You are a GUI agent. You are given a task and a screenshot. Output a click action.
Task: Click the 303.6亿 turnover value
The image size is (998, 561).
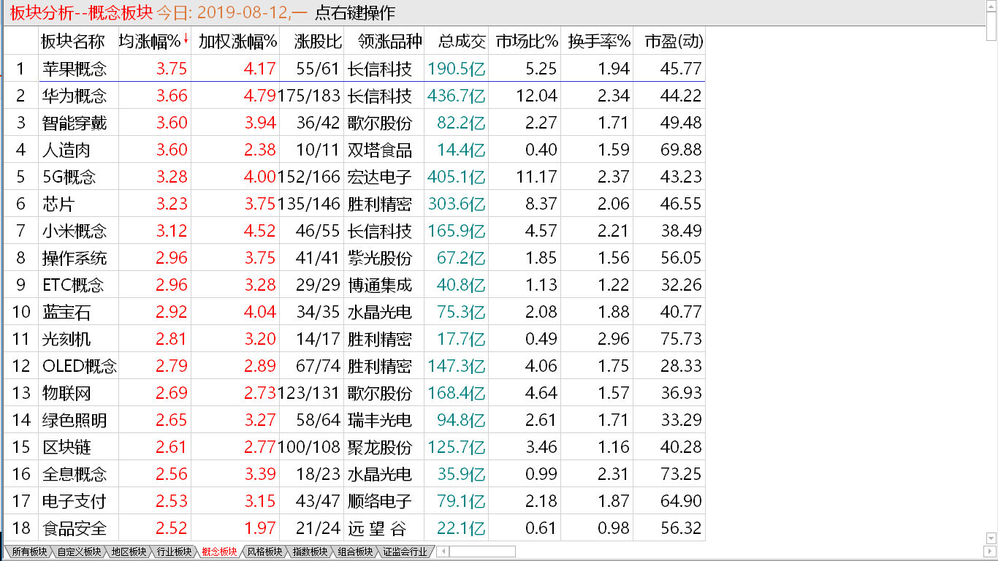click(x=457, y=204)
